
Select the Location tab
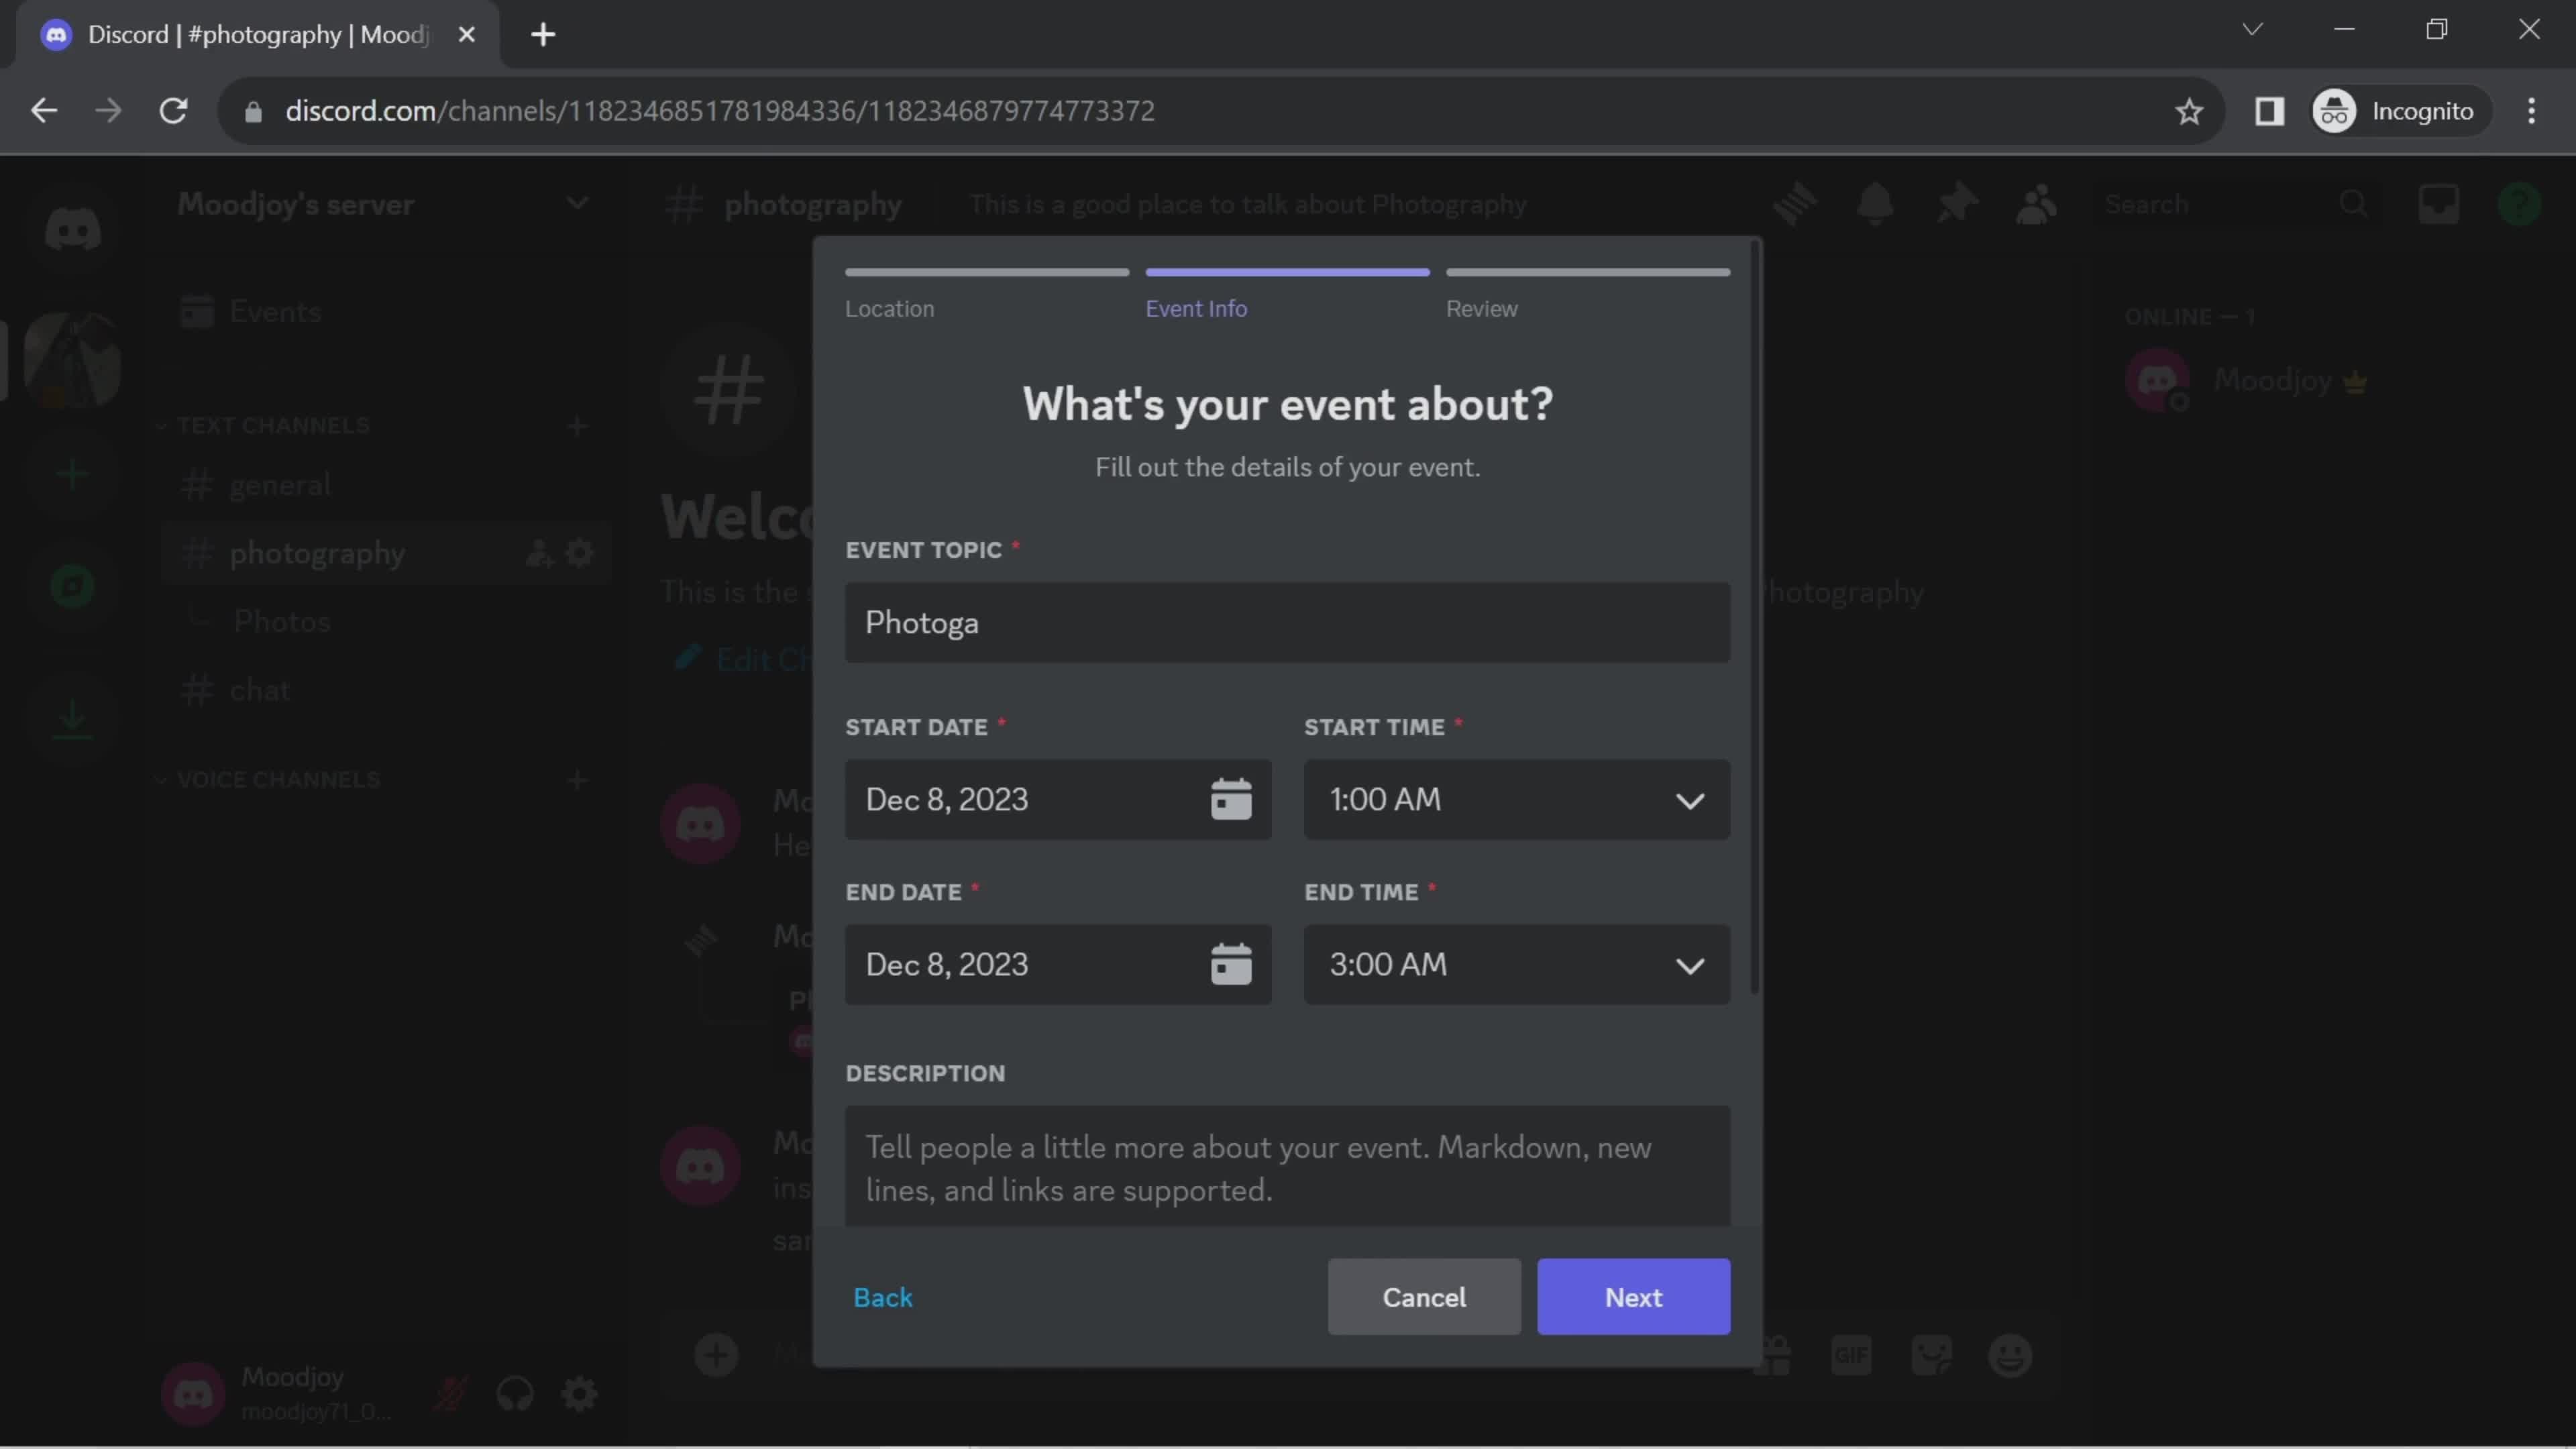(x=888, y=308)
